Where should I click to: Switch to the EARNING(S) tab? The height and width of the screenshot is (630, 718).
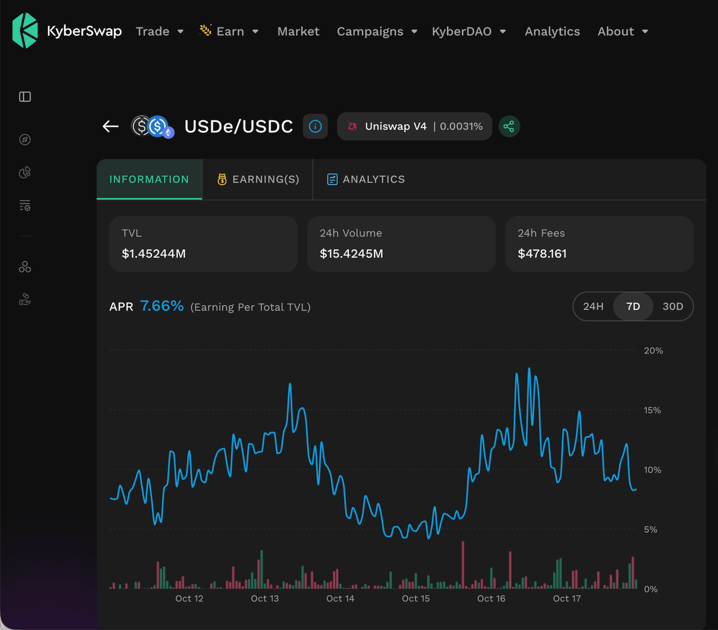click(258, 179)
